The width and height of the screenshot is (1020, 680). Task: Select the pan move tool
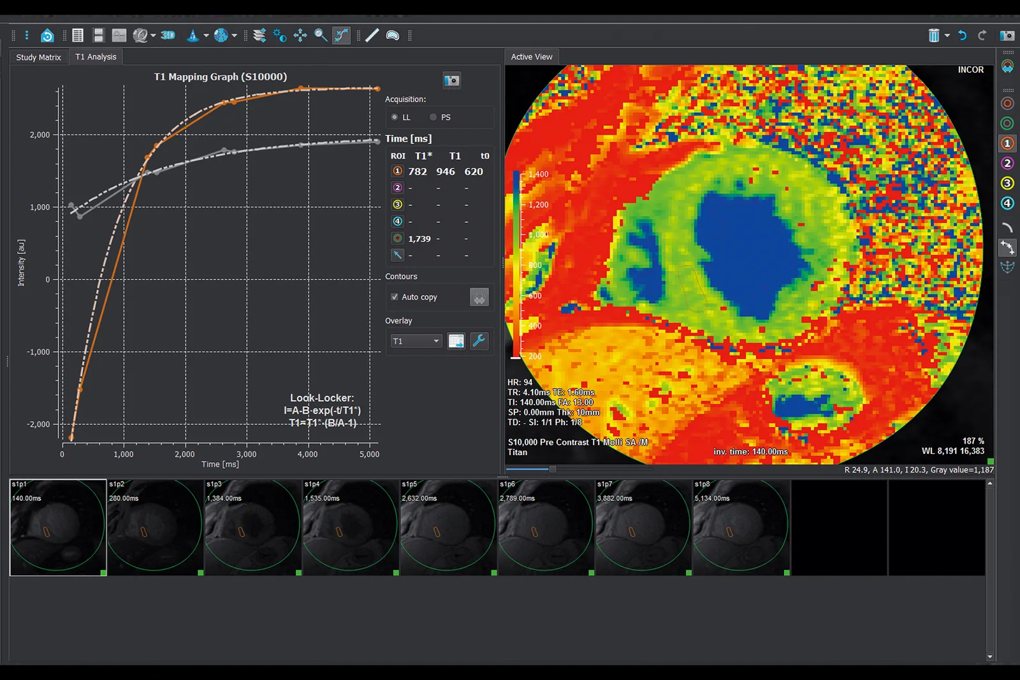click(x=300, y=36)
